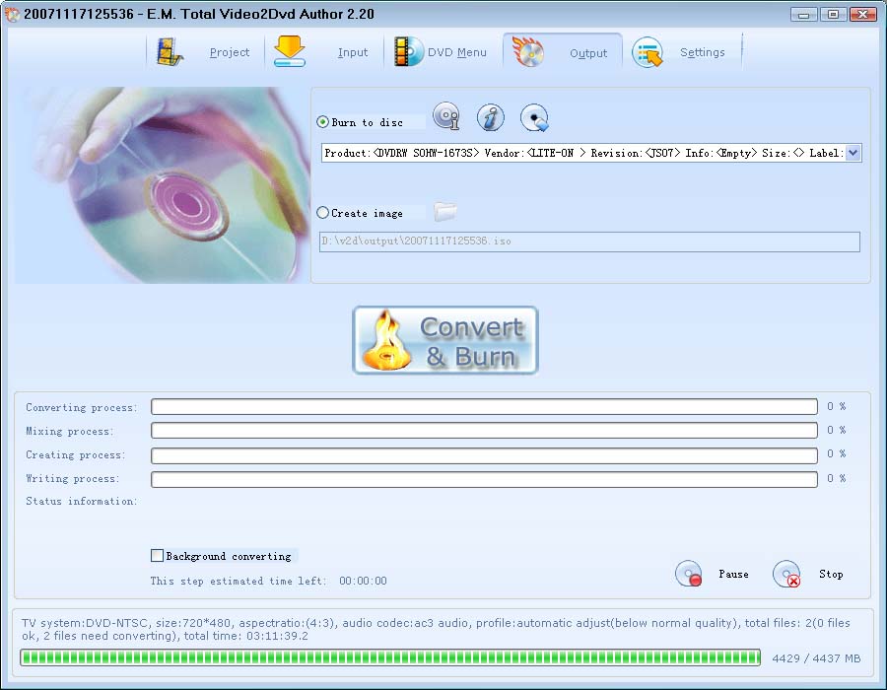Click the Project film strip icon

[x=170, y=52]
